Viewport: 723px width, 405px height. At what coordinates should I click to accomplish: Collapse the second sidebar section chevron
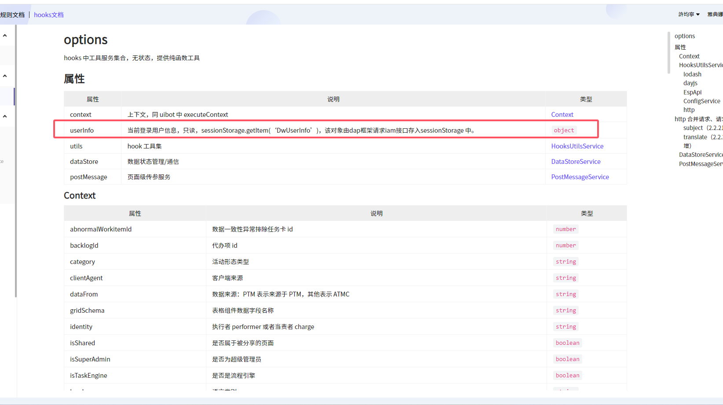[x=5, y=76]
